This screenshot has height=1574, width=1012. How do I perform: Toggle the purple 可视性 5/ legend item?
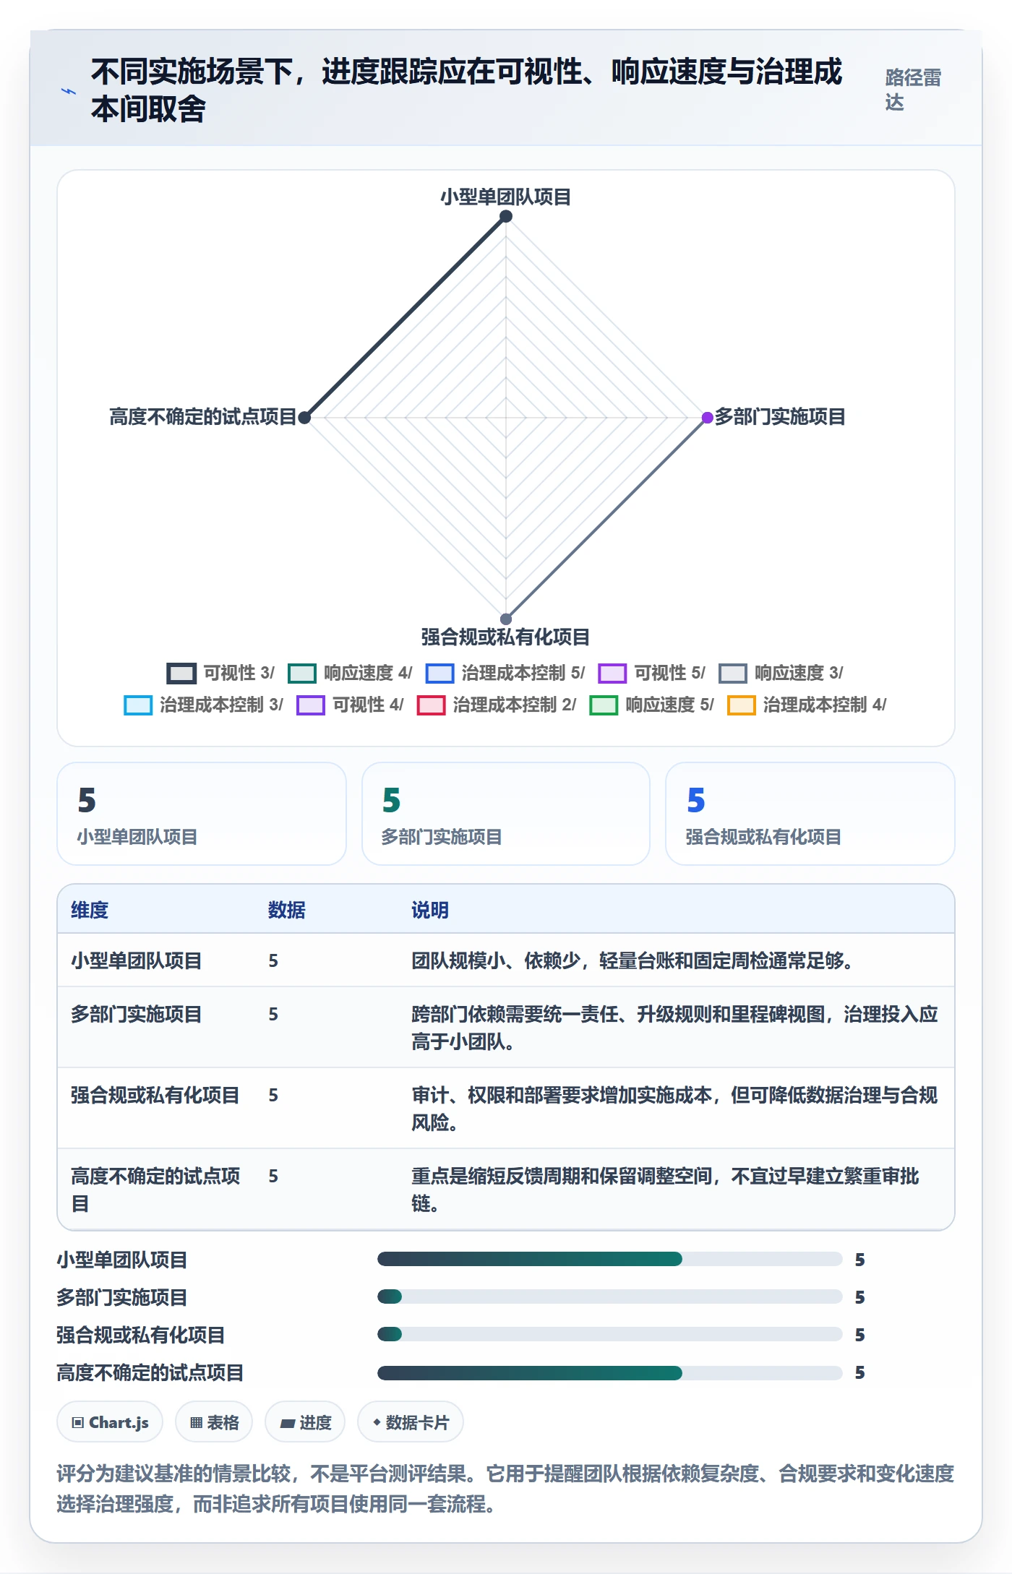[612, 674]
